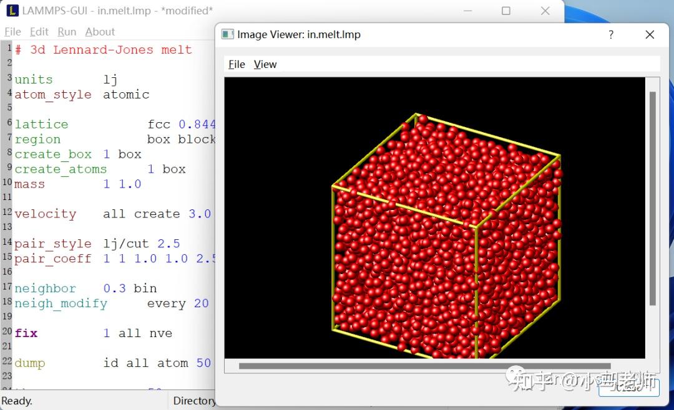Open the About menu in LAMMPS-GUI
674x410 pixels.
click(100, 32)
